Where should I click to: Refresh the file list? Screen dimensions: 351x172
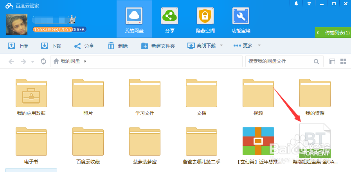(43, 61)
